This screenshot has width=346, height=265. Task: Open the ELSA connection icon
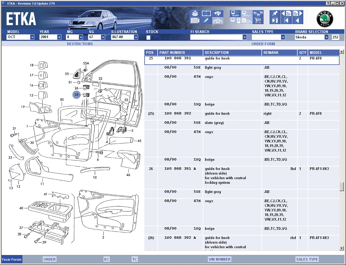click(x=235, y=14)
